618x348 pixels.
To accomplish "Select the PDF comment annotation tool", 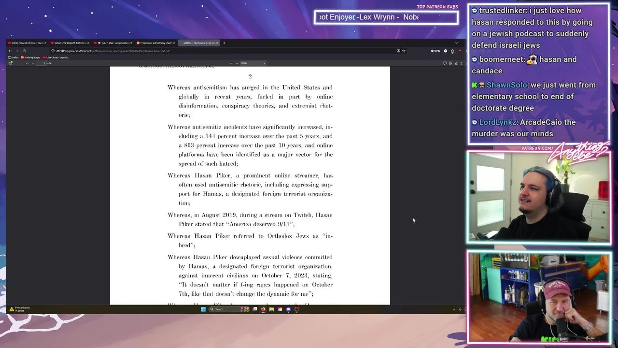I will pos(445,63).
